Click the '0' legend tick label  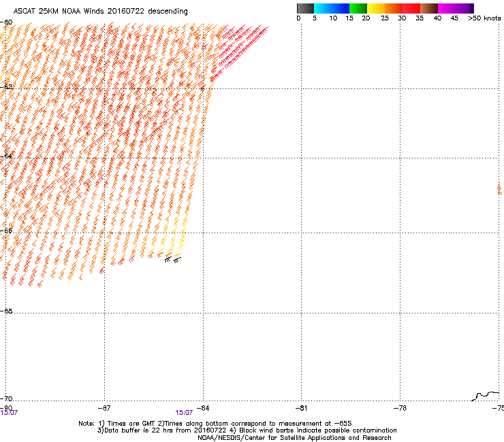pyautogui.click(x=298, y=18)
